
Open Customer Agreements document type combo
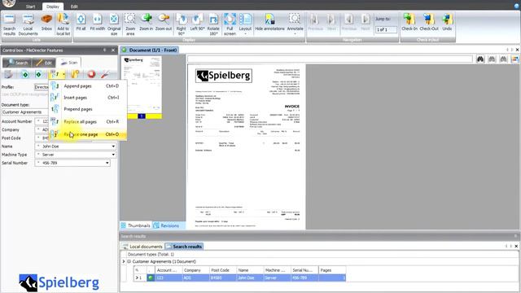tap(25, 112)
